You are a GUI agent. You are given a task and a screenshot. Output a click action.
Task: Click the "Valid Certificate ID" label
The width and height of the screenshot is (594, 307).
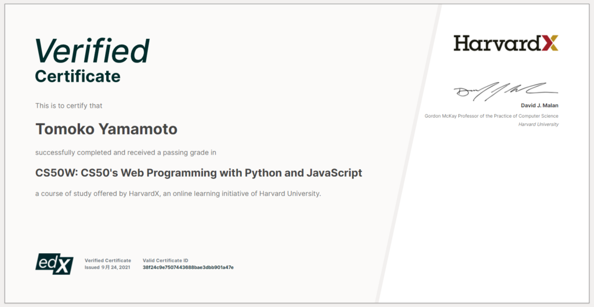tap(165, 261)
